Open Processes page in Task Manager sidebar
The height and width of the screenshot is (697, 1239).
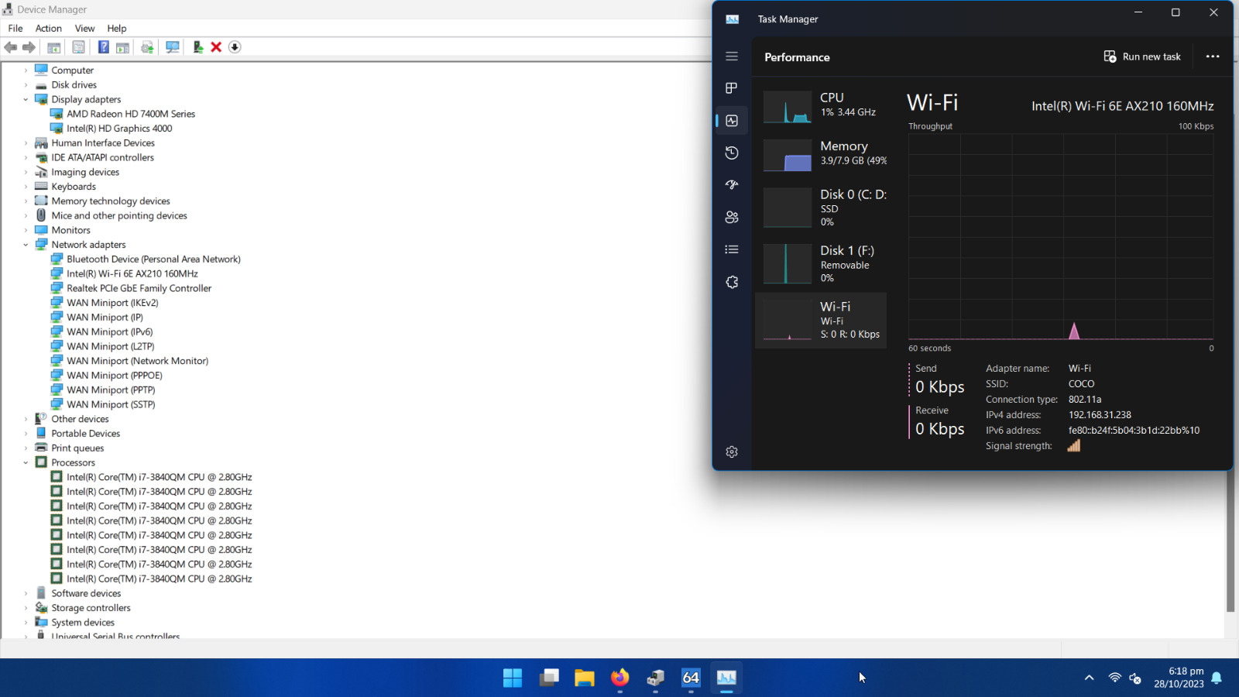[x=732, y=88]
